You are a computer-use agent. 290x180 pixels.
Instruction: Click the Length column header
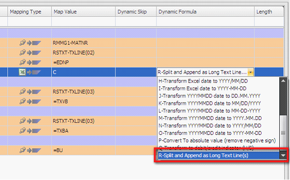pyautogui.click(x=269, y=12)
